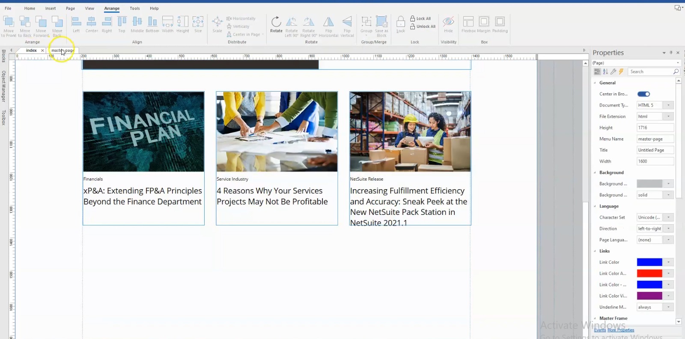The height and width of the screenshot is (339, 685).
Task: Click Move to Back icon
Action: click(x=25, y=21)
